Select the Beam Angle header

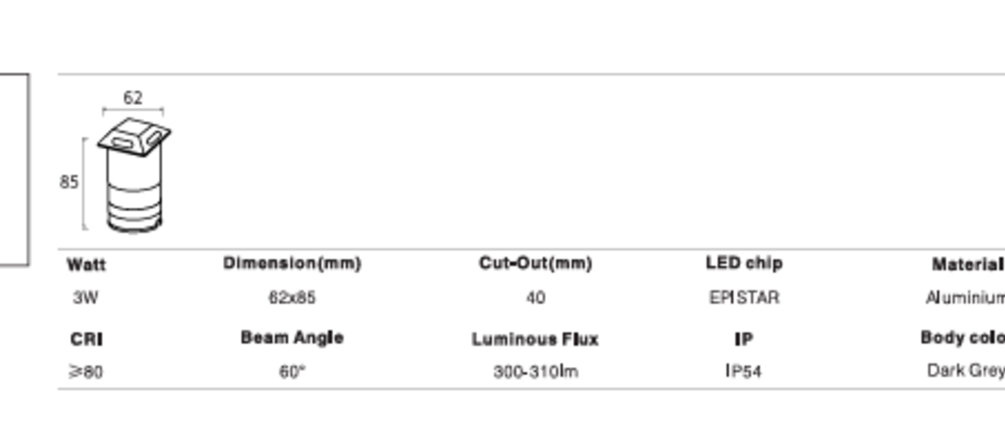pyautogui.click(x=292, y=338)
